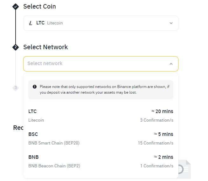208x181 pixels.
Task: Click the warning info icon in notice
Action: point(35,87)
